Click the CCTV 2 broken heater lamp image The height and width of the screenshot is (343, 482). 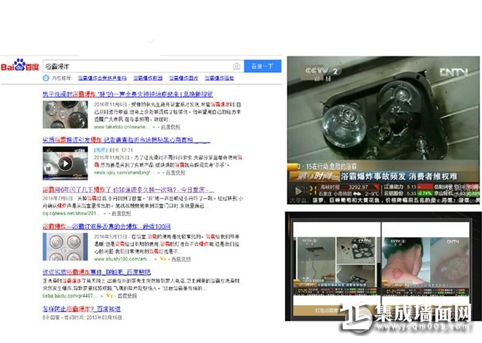tap(384, 130)
